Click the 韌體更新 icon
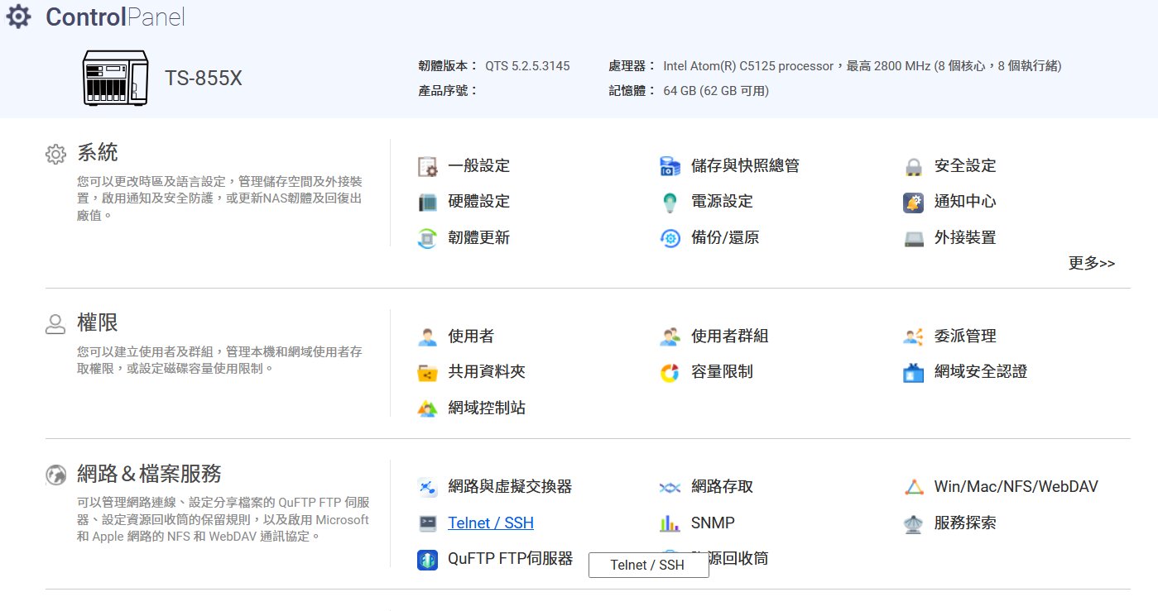This screenshot has width=1158, height=611. point(427,238)
